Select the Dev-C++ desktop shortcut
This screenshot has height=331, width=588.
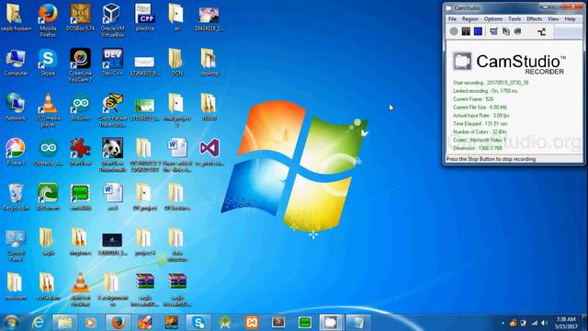tap(112, 63)
